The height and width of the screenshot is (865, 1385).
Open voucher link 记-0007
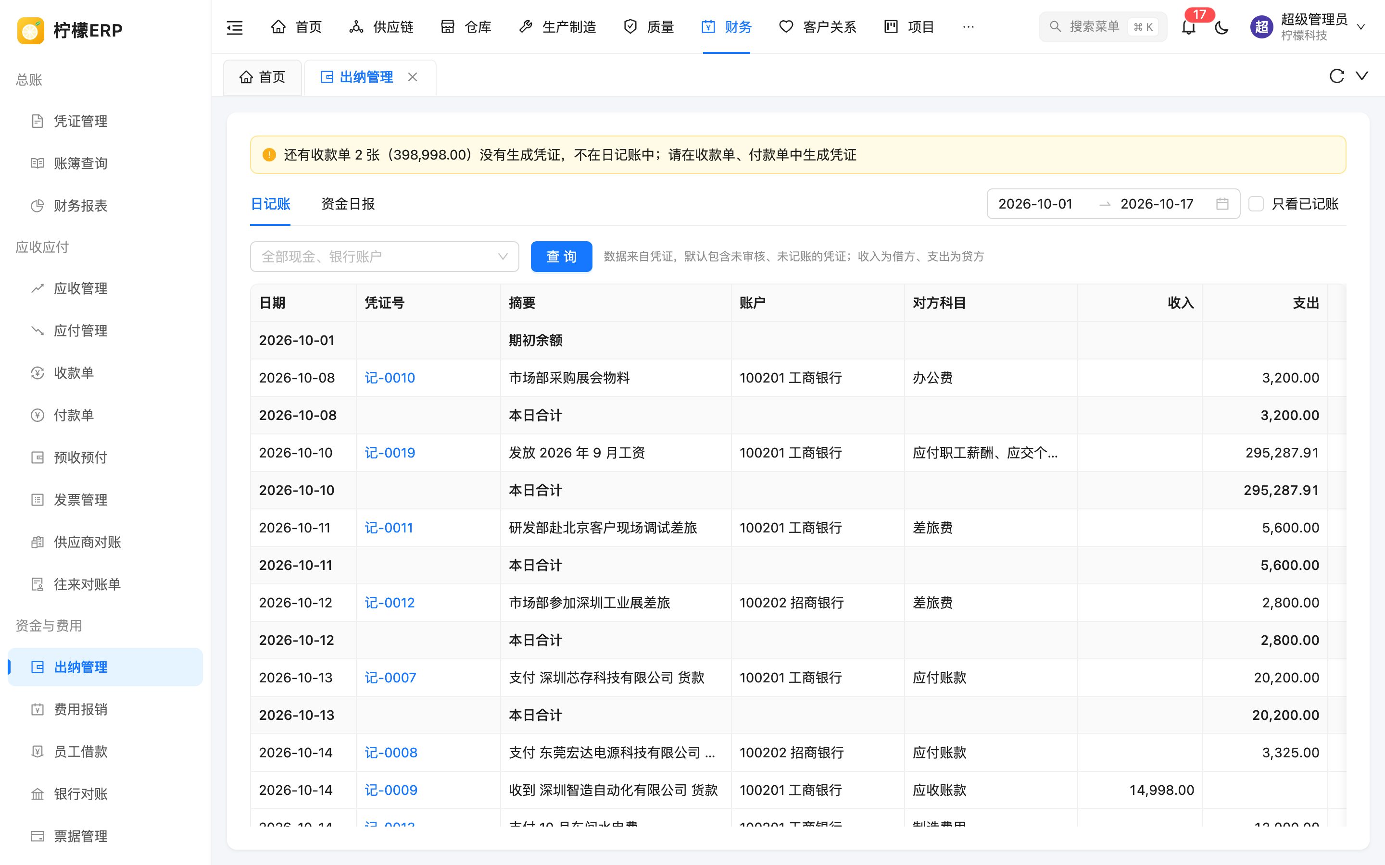click(x=390, y=678)
